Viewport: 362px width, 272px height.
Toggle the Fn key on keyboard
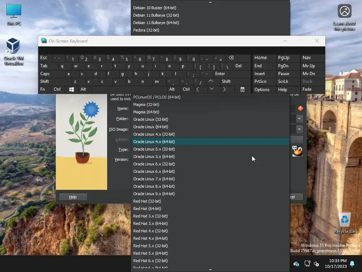point(45,90)
